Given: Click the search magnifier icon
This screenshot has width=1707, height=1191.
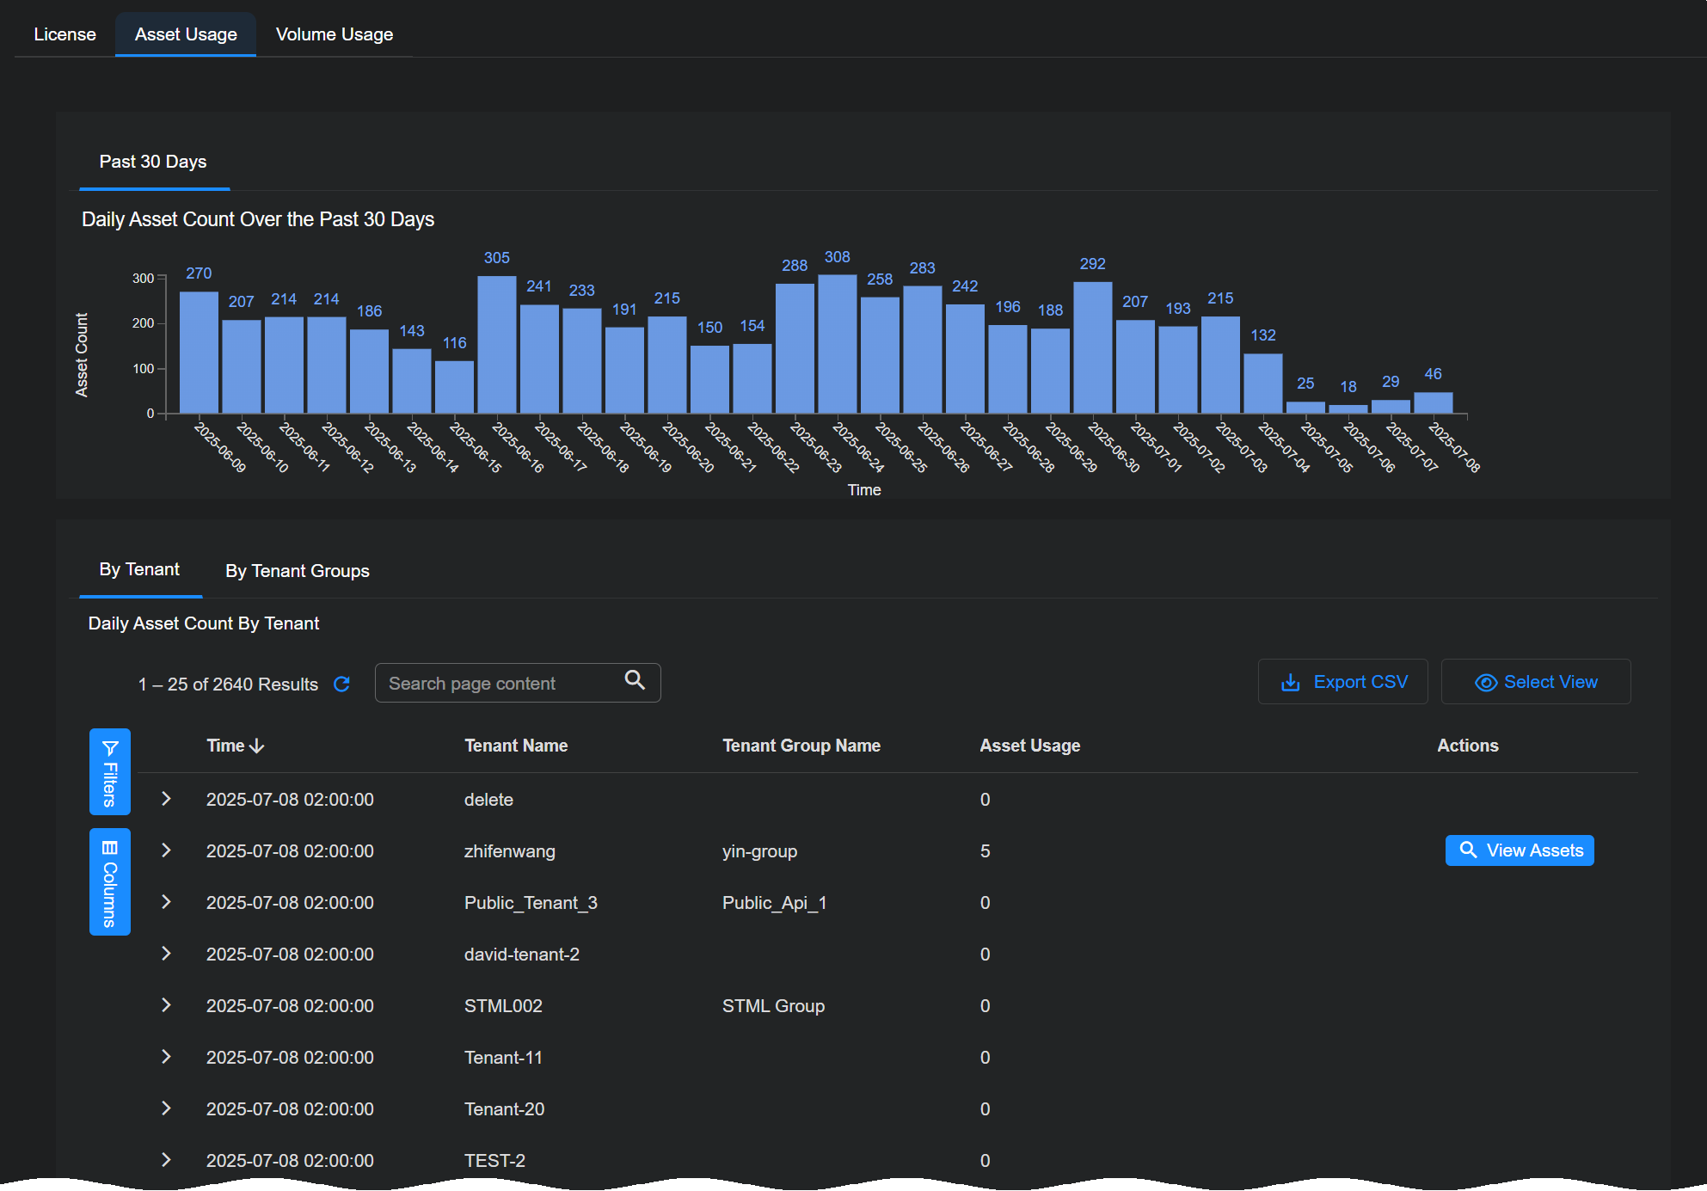Looking at the screenshot, I should [x=635, y=680].
